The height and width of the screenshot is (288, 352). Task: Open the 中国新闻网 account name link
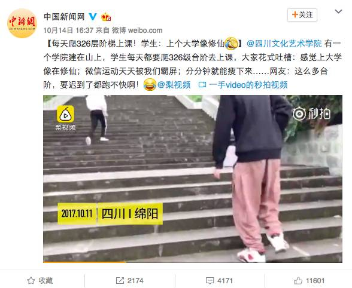64,17
